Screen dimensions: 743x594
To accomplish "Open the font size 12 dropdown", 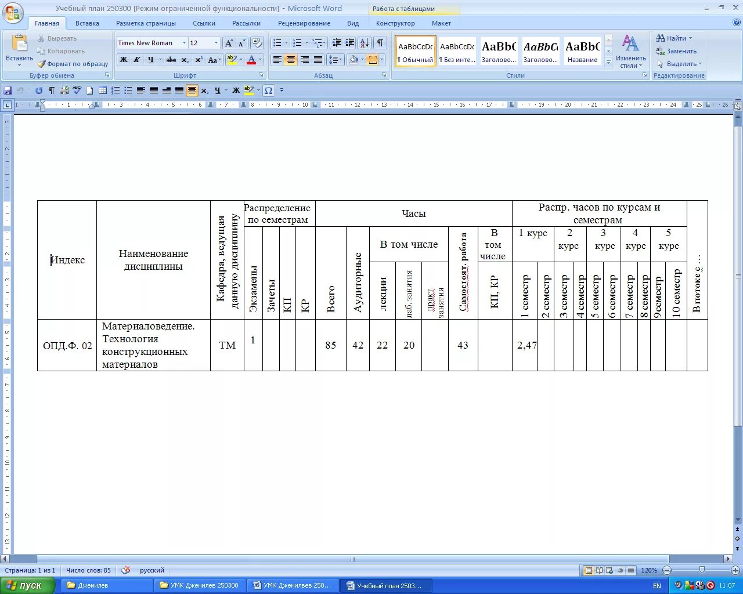I will tap(217, 43).
